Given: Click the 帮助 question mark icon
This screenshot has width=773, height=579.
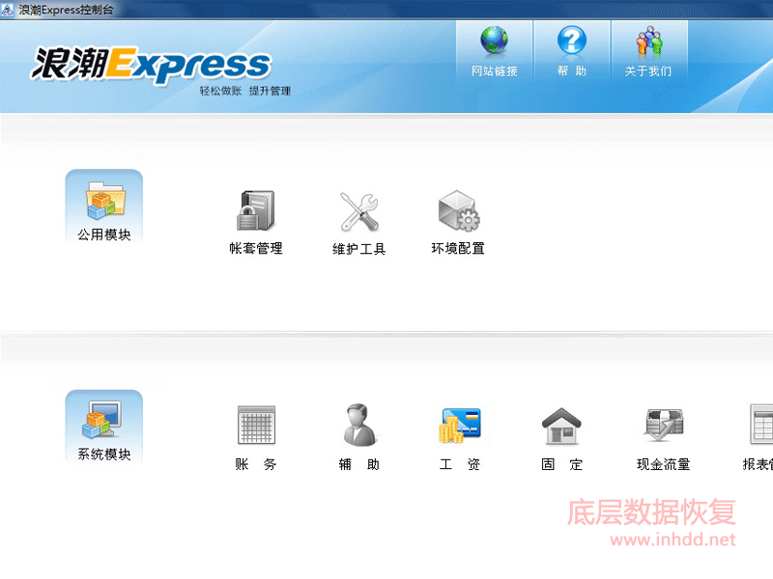Looking at the screenshot, I should click(x=571, y=41).
